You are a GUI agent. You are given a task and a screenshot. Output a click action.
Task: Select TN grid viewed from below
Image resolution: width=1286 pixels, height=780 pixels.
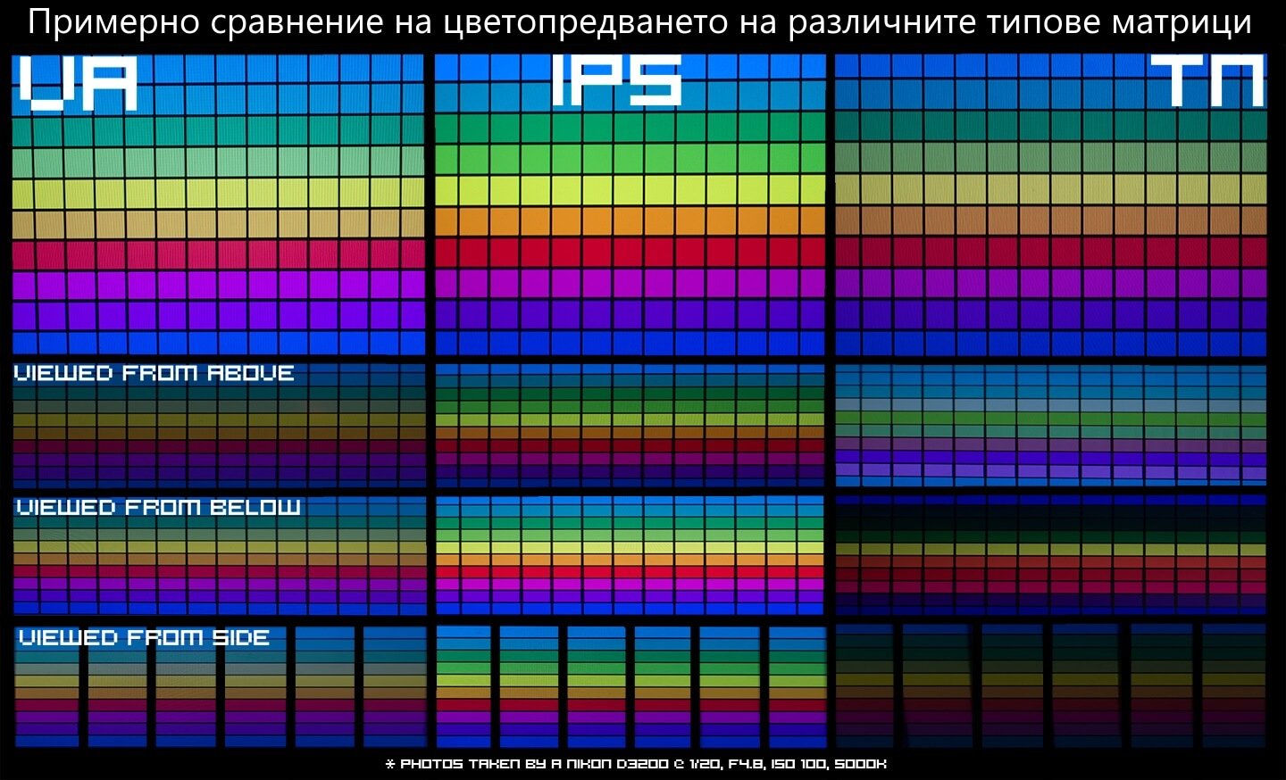pos(1051,555)
